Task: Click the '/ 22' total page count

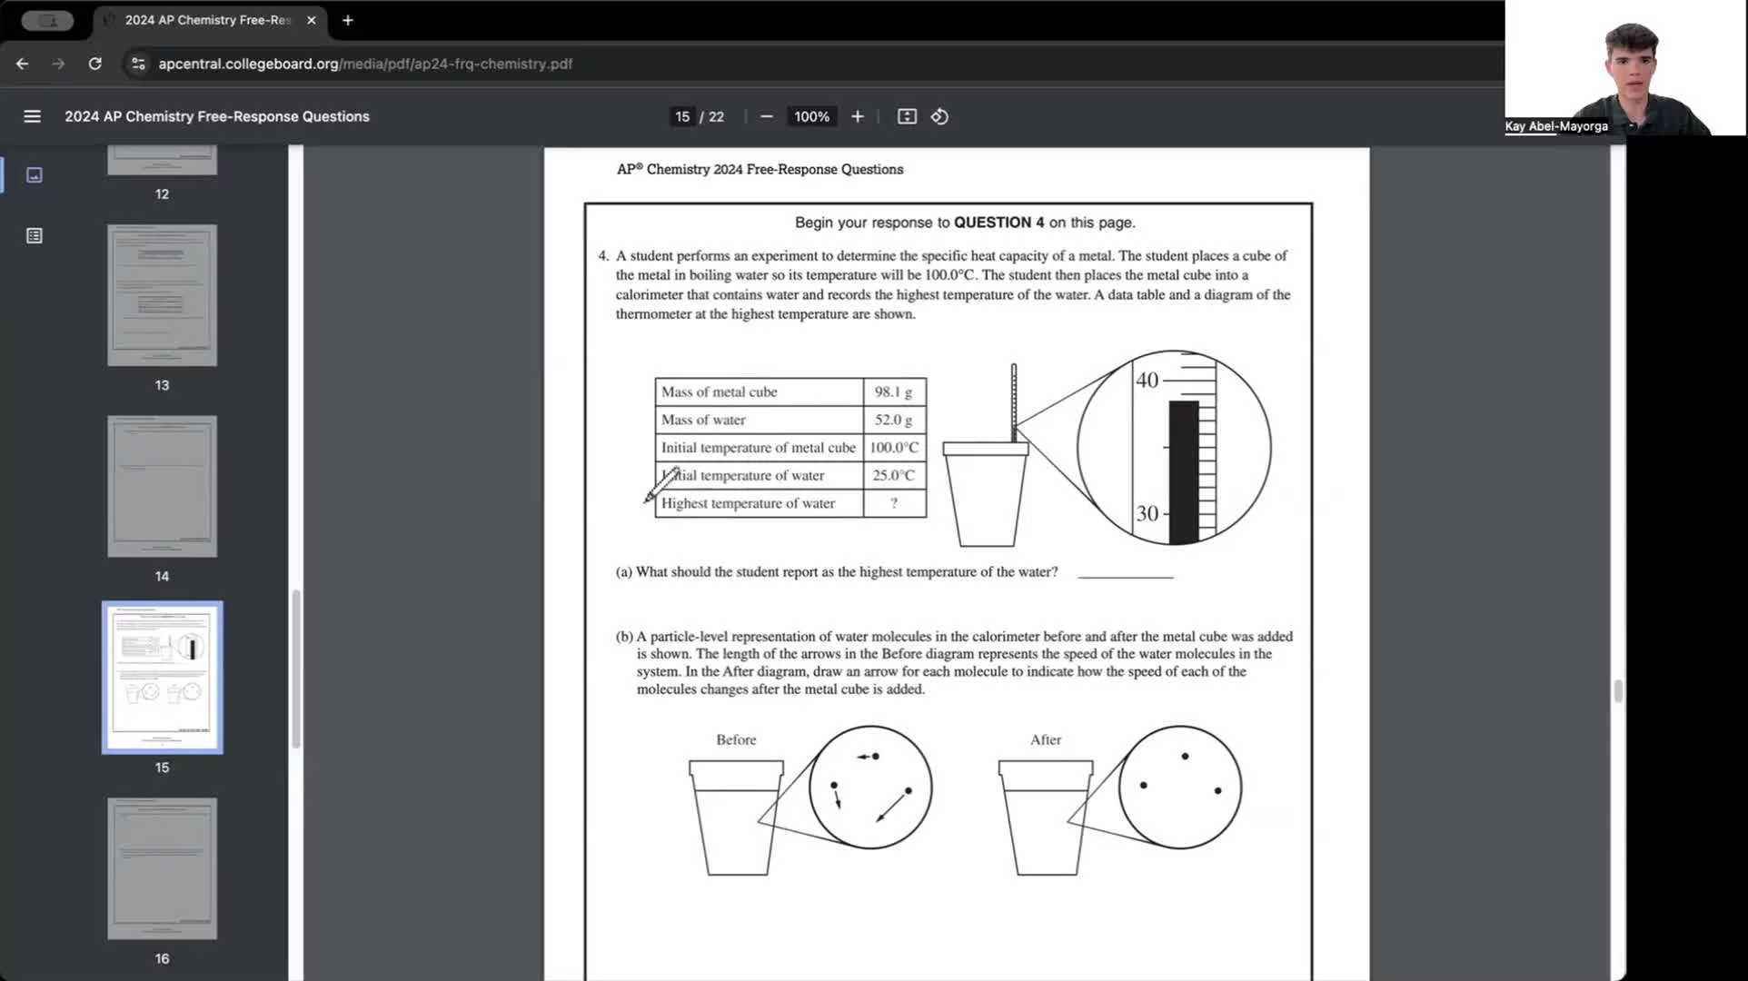Action: tap(711, 116)
